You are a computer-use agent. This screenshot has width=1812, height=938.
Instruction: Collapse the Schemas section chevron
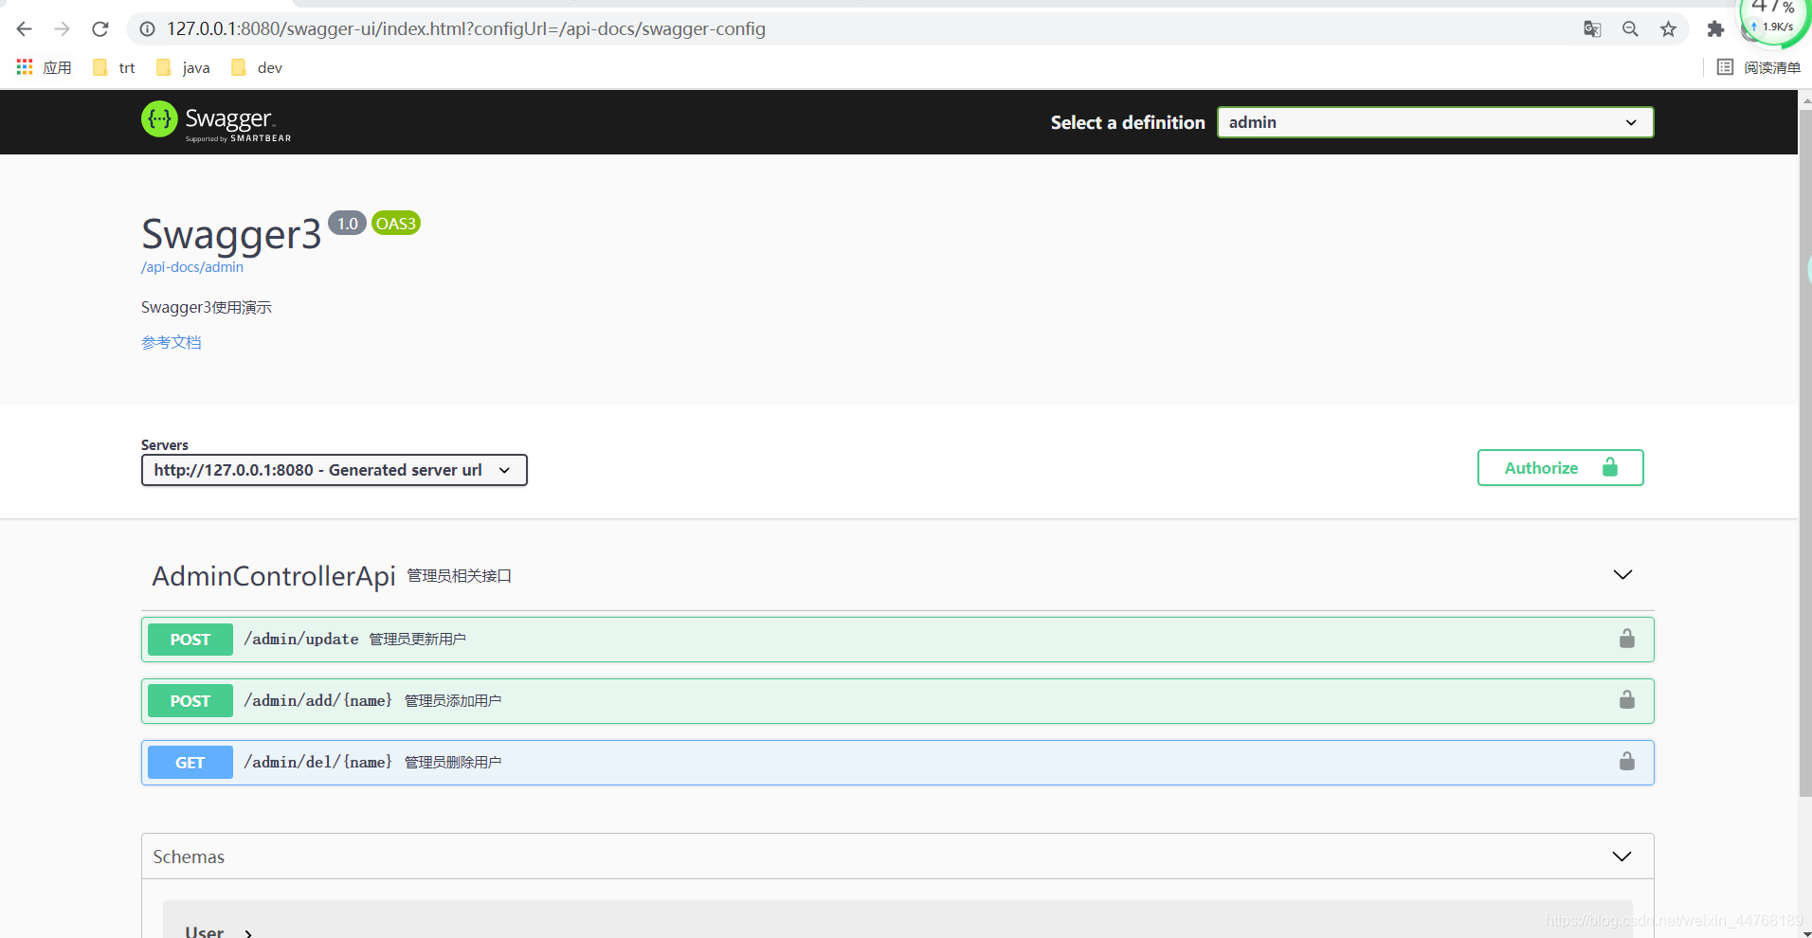pos(1622,855)
